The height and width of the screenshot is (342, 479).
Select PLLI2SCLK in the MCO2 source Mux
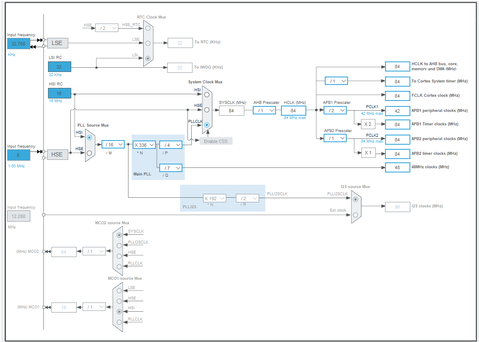click(x=119, y=245)
